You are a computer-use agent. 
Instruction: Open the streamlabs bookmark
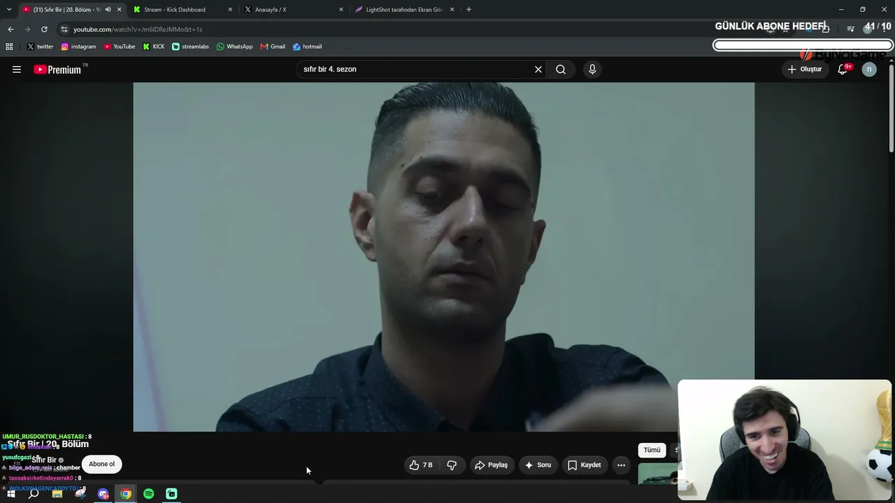click(190, 47)
